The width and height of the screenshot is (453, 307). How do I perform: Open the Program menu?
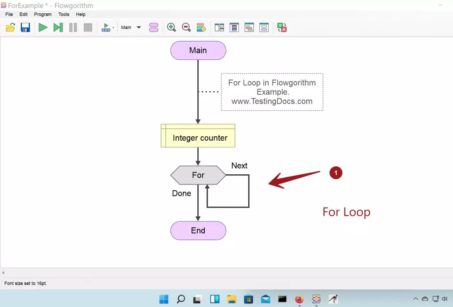tap(42, 14)
